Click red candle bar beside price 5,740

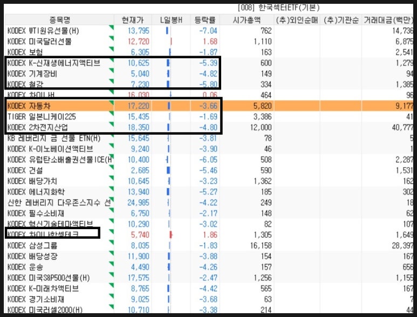[x=171, y=235]
